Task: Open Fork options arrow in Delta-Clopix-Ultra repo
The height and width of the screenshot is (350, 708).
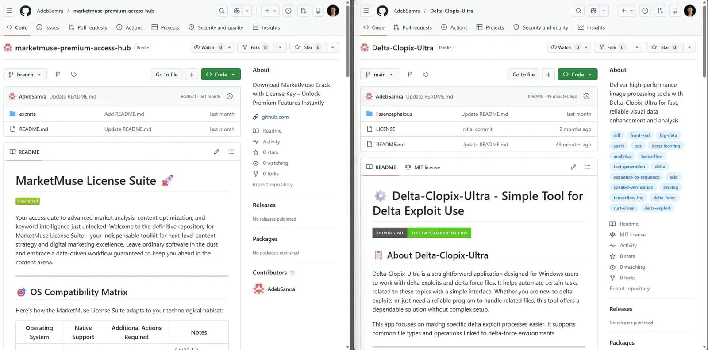Action: 637,47
